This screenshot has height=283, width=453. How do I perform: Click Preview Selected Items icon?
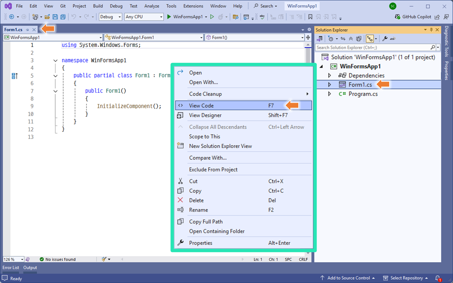pos(393,39)
